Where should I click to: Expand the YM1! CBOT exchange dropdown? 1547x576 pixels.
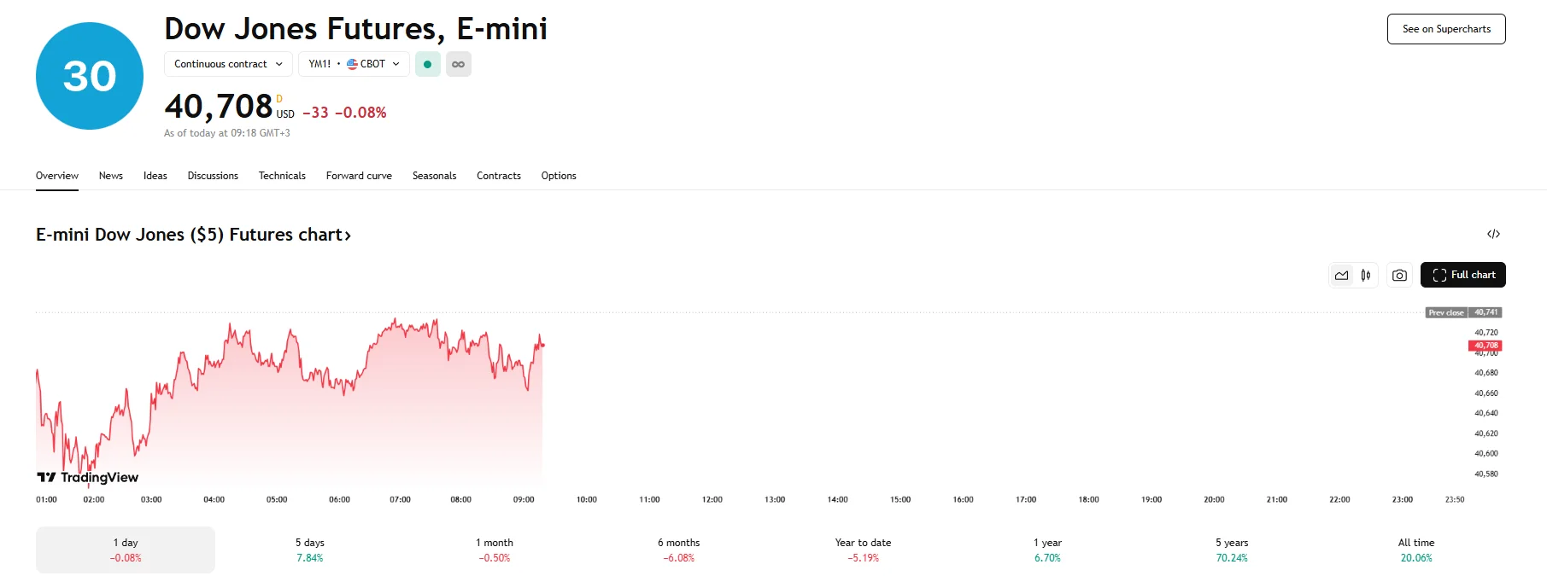(354, 64)
